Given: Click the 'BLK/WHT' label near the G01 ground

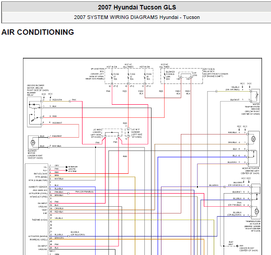Looking at the screenshot, I should tap(231, 243).
